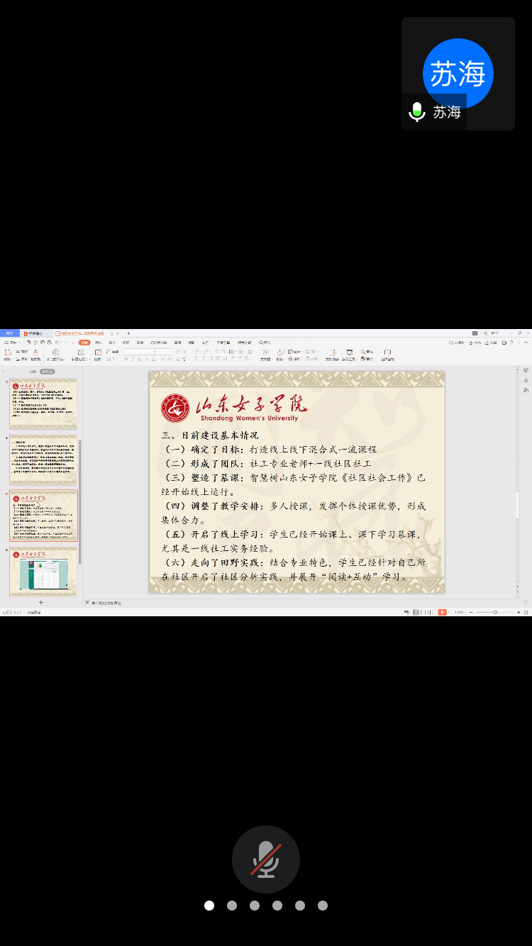Click the new slide icon in ribbon
Image resolution: width=532 pixels, height=946 pixels.
[80, 352]
